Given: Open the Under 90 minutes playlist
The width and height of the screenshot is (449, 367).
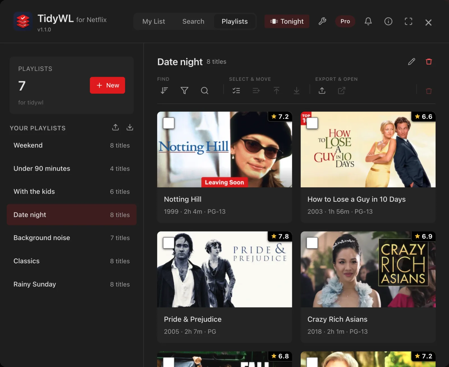Looking at the screenshot, I should [72, 169].
